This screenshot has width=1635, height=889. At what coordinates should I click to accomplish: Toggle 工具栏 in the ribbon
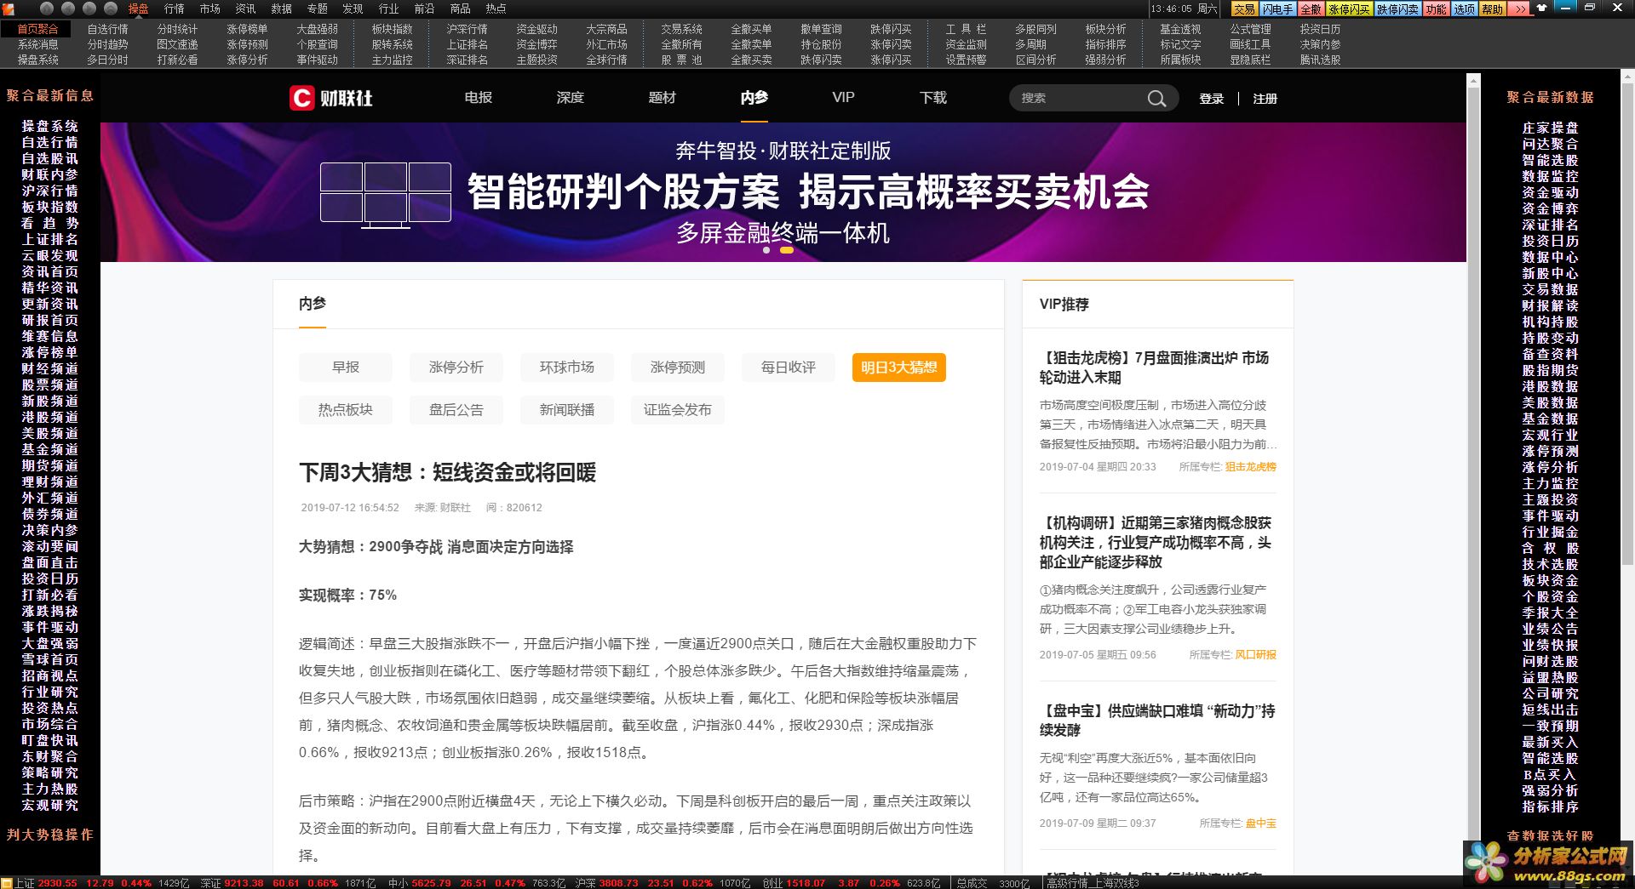pos(966,29)
